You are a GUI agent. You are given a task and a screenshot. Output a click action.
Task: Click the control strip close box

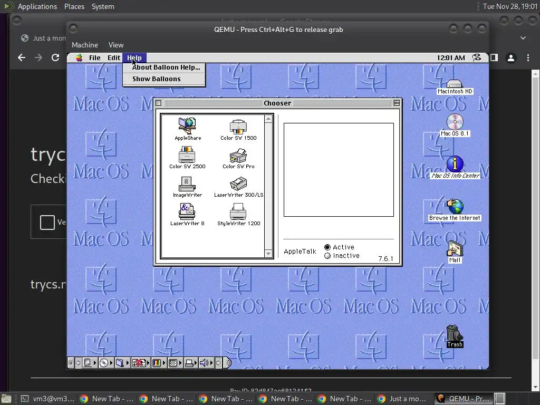tap(71, 363)
